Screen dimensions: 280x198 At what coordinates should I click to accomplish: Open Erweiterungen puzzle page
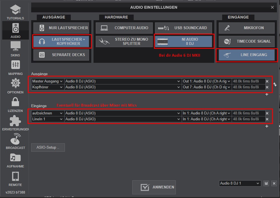coord(15,123)
